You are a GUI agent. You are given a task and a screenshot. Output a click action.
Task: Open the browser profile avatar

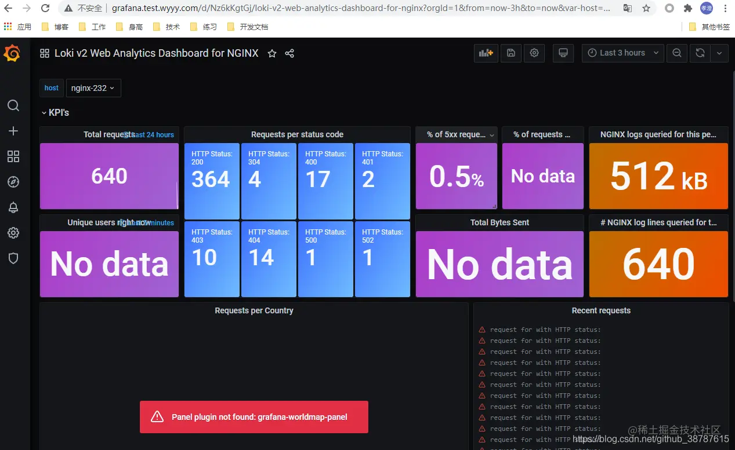pyautogui.click(x=707, y=8)
